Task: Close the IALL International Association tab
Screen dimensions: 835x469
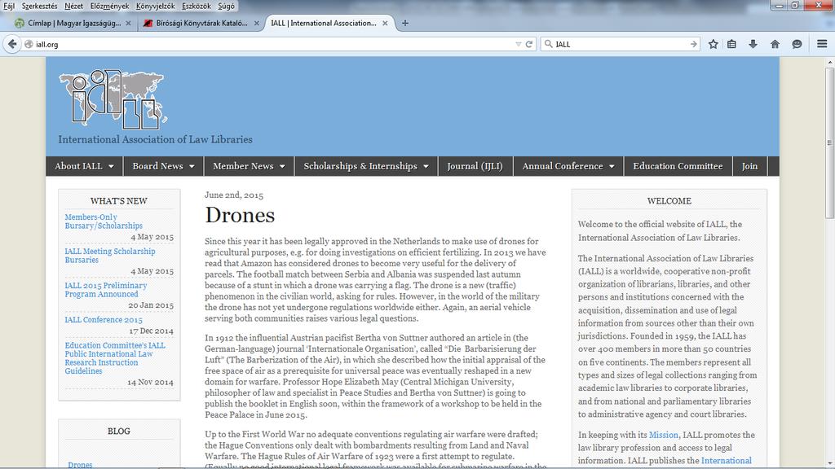Action: pyautogui.click(x=385, y=24)
